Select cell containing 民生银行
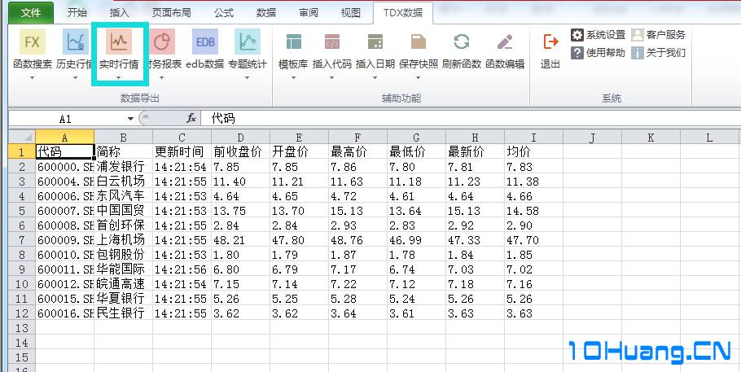 123,313
